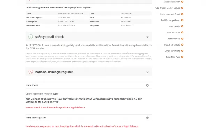
Task: Click the nmr details plus icon
Action: tap(183, 26)
